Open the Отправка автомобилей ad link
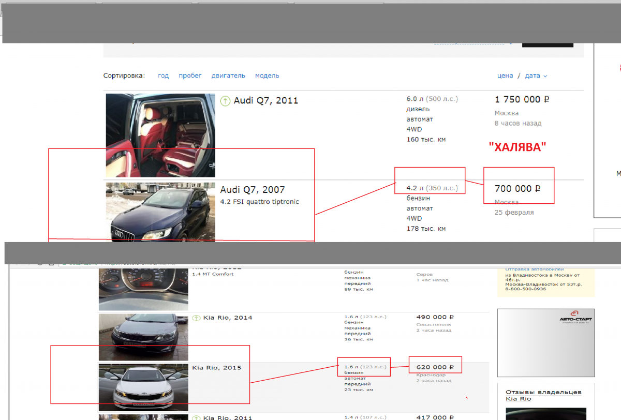The image size is (621, 420). pyautogui.click(x=534, y=269)
